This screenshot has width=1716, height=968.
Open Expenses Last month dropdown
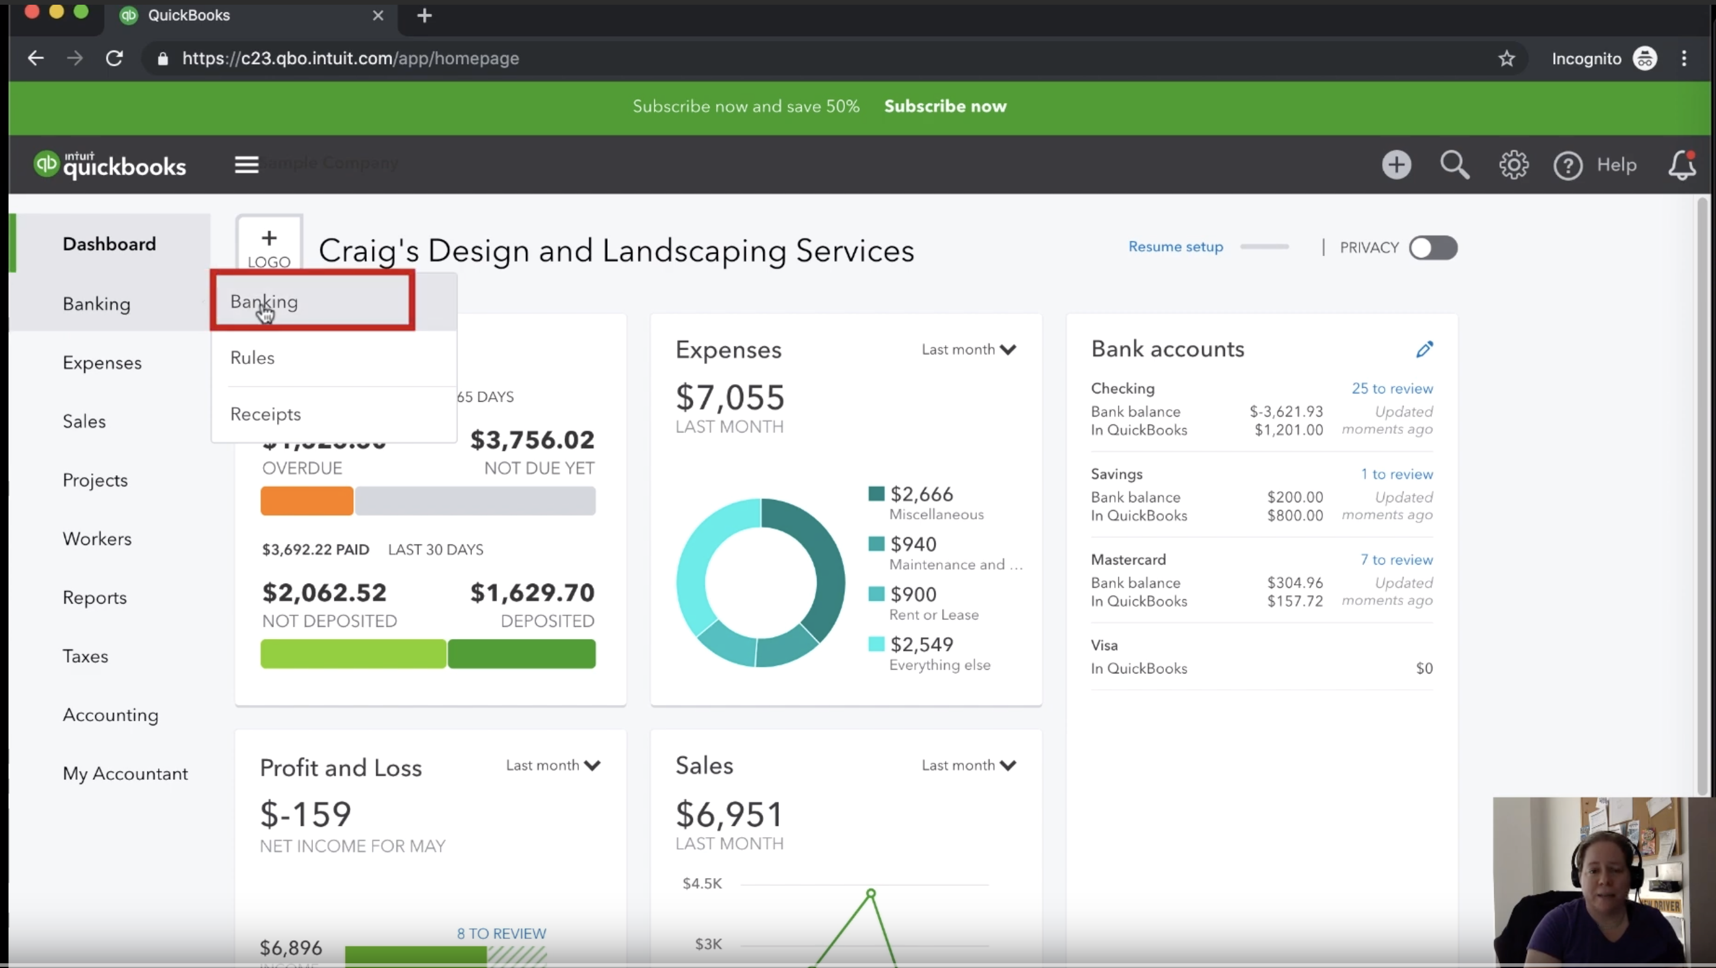968,349
